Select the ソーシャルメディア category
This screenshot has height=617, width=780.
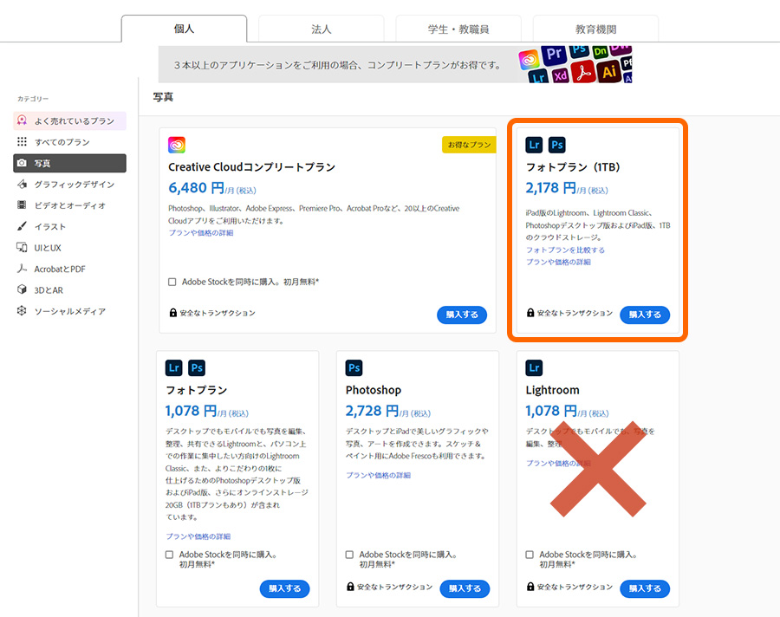[x=69, y=311]
